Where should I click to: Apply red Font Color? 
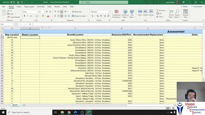[48, 16]
